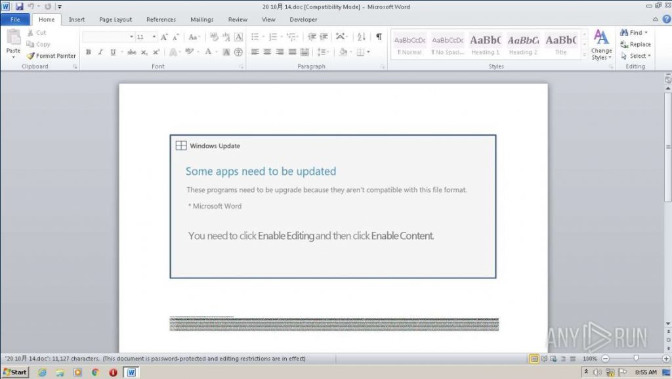The height and width of the screenshot is (379, 672).
Task: Toggle Strikethrough formatting
Action: coord(131,52)
